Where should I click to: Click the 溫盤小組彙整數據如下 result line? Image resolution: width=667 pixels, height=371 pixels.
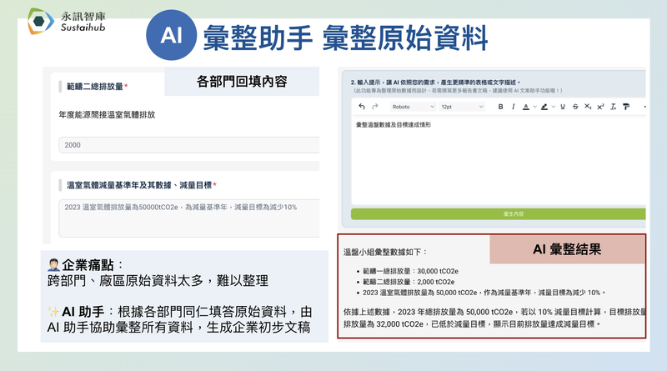click(385, 253)
